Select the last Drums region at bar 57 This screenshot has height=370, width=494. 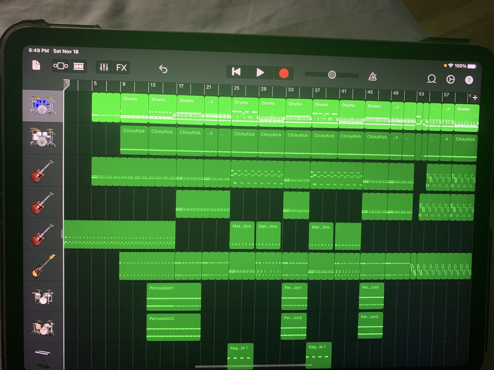tap(467, 118)
